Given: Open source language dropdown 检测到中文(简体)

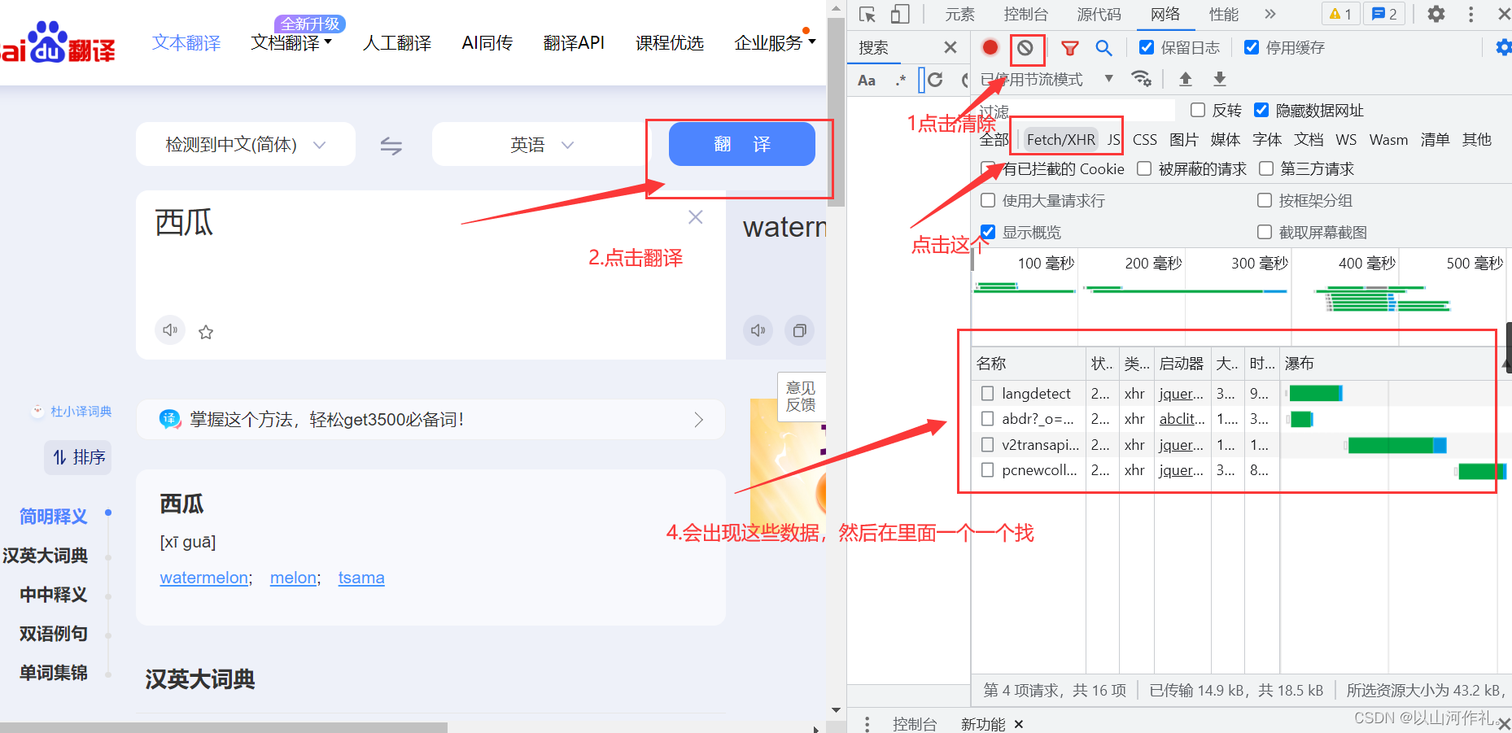Looking at the screenshot, I should pyautogui.click(x=246, y=144).
